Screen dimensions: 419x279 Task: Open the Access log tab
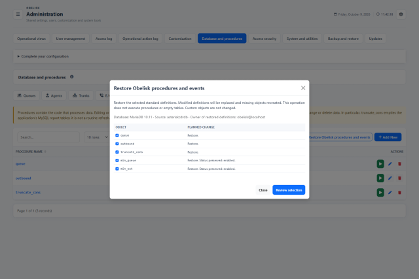(x=103, y=39)
